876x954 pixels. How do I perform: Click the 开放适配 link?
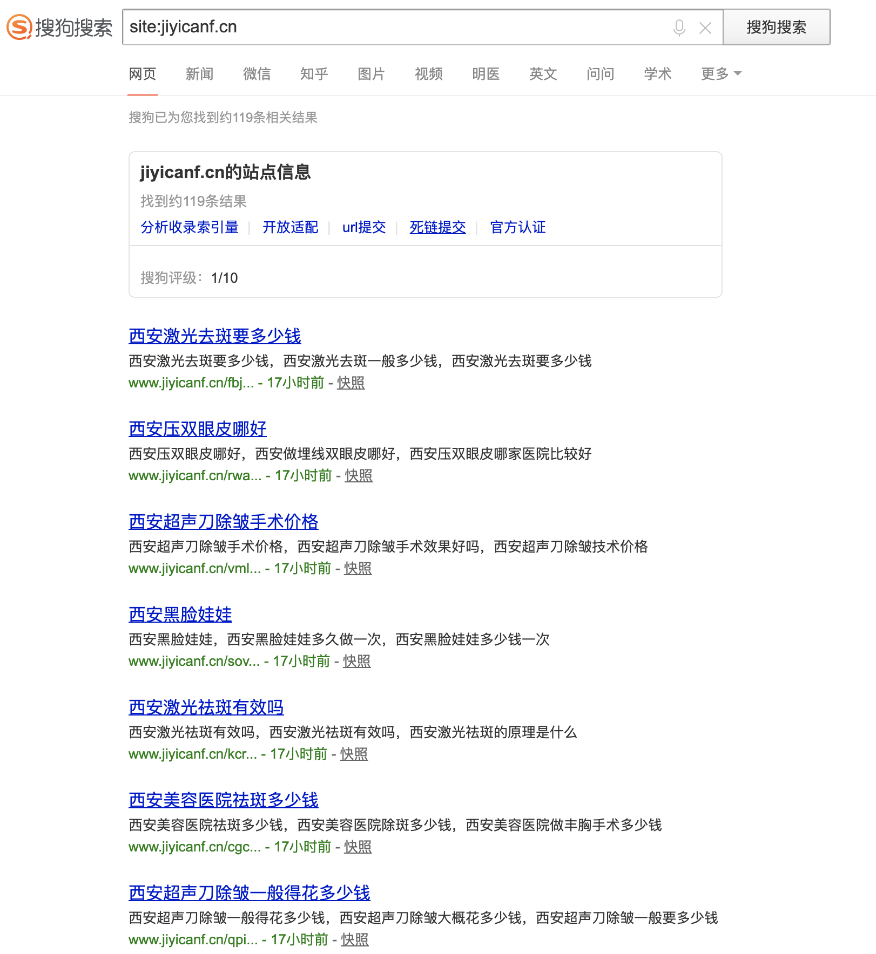[291, 227]
